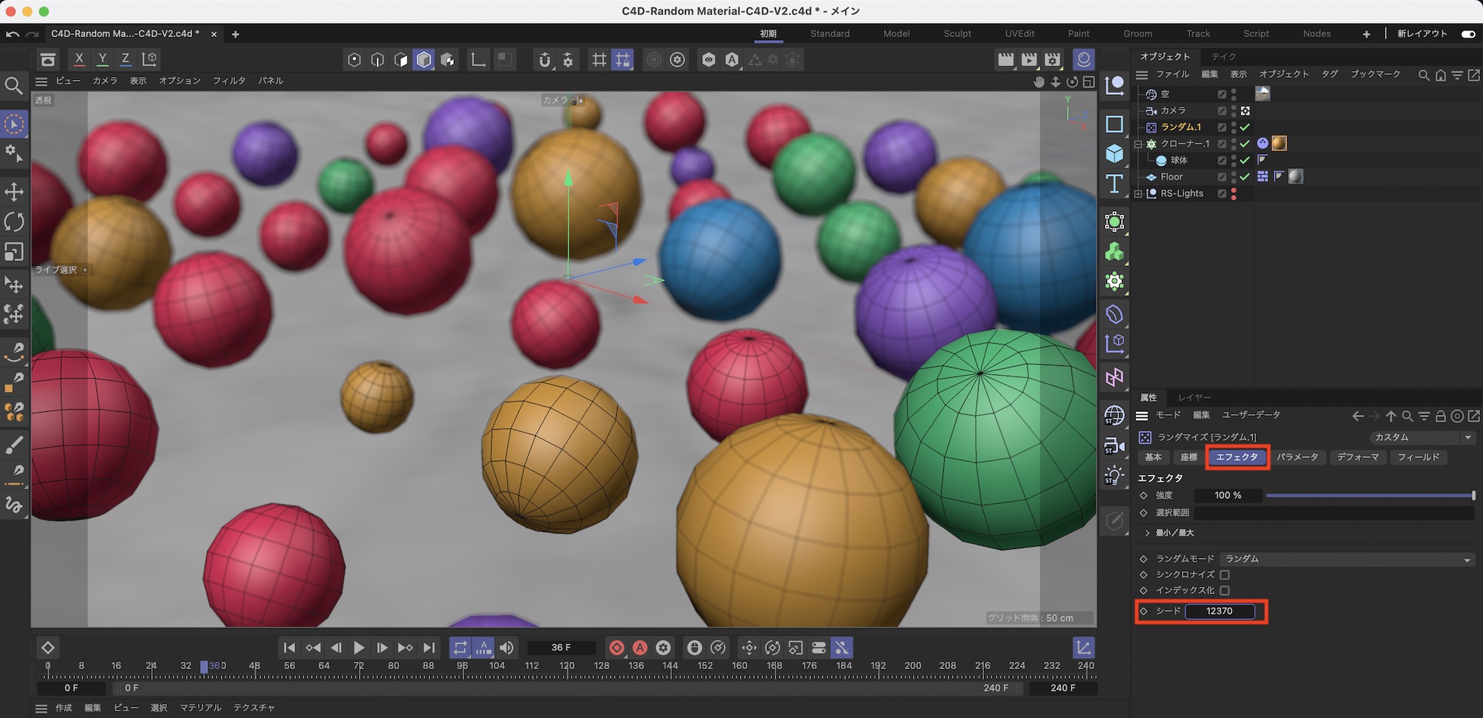
Task: Enable the シンクロナイズ checkbox
Action: [1224, 575]
